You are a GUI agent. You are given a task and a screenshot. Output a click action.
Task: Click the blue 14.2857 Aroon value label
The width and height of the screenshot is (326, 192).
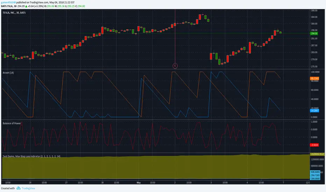click(314, 111)
